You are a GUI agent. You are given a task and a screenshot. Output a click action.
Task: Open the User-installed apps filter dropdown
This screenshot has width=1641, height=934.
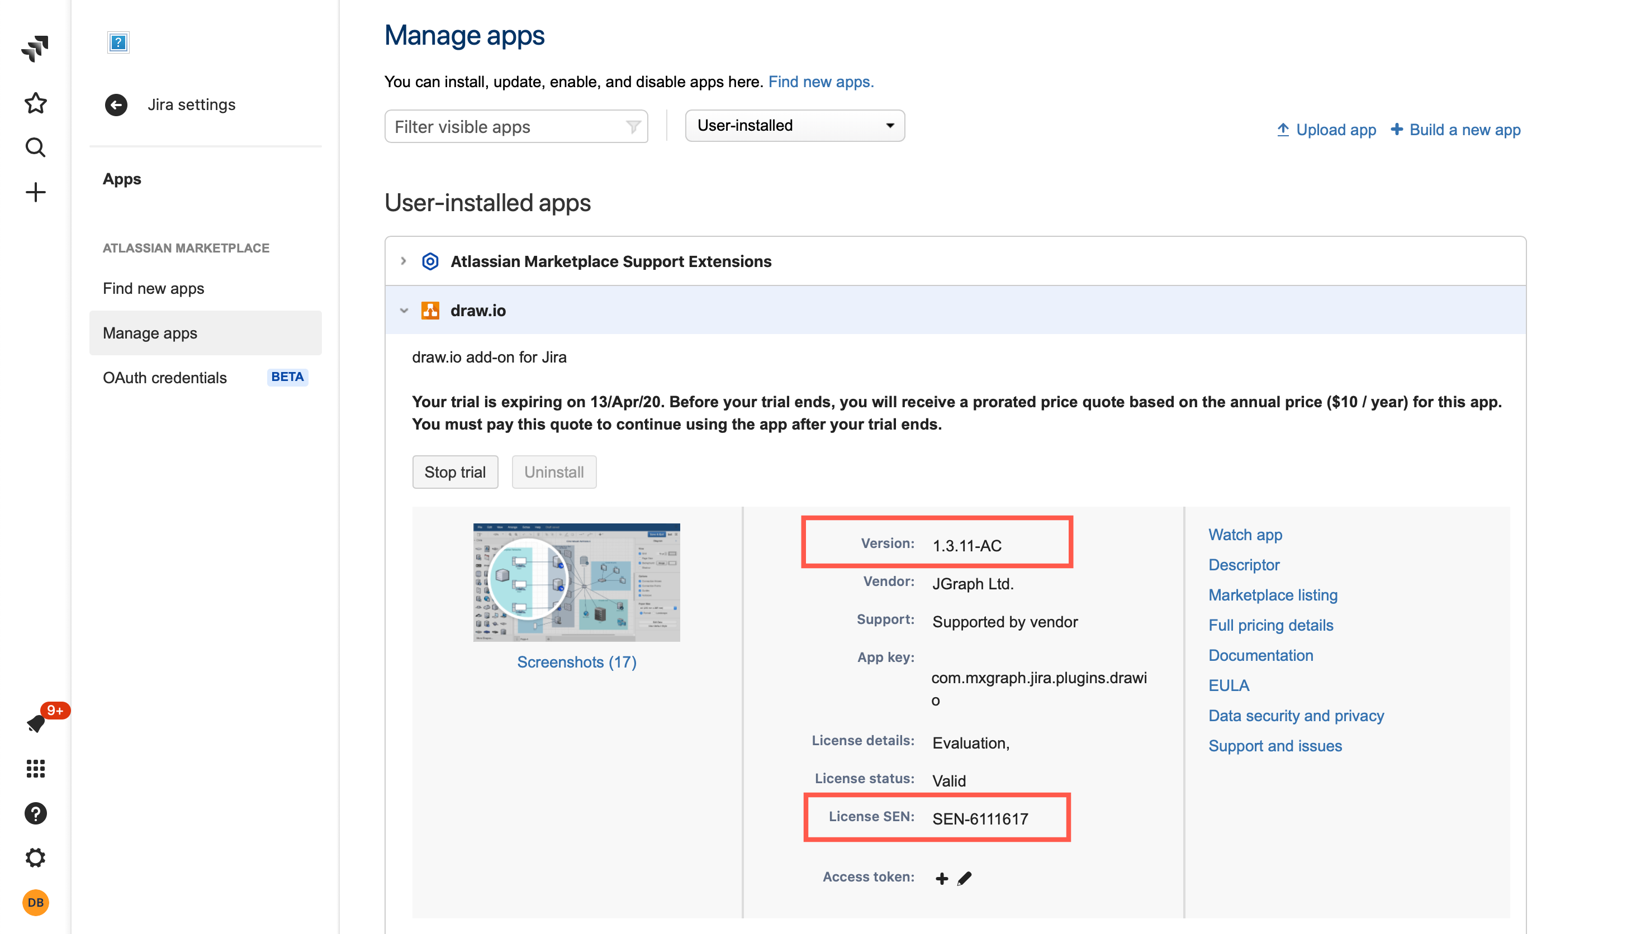[795, 126]
